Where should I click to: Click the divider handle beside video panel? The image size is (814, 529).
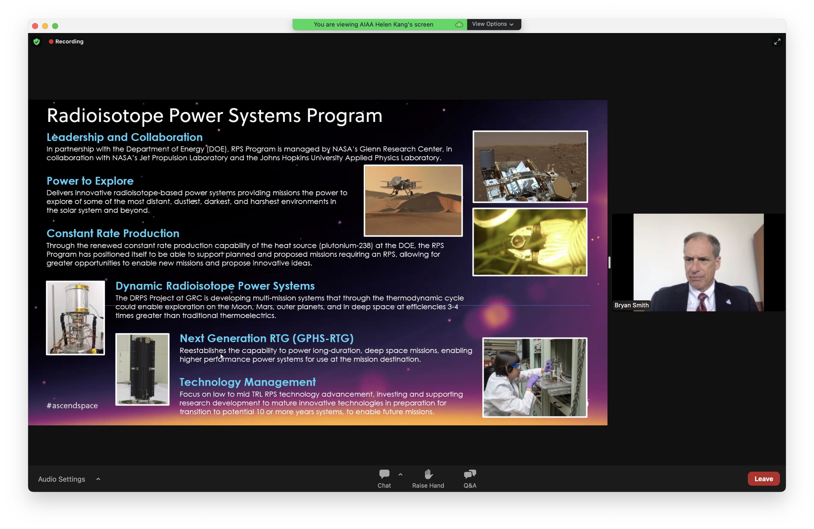click(609, 262)
